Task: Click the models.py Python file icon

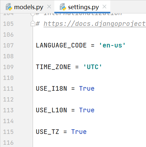Action: [9, 7]
